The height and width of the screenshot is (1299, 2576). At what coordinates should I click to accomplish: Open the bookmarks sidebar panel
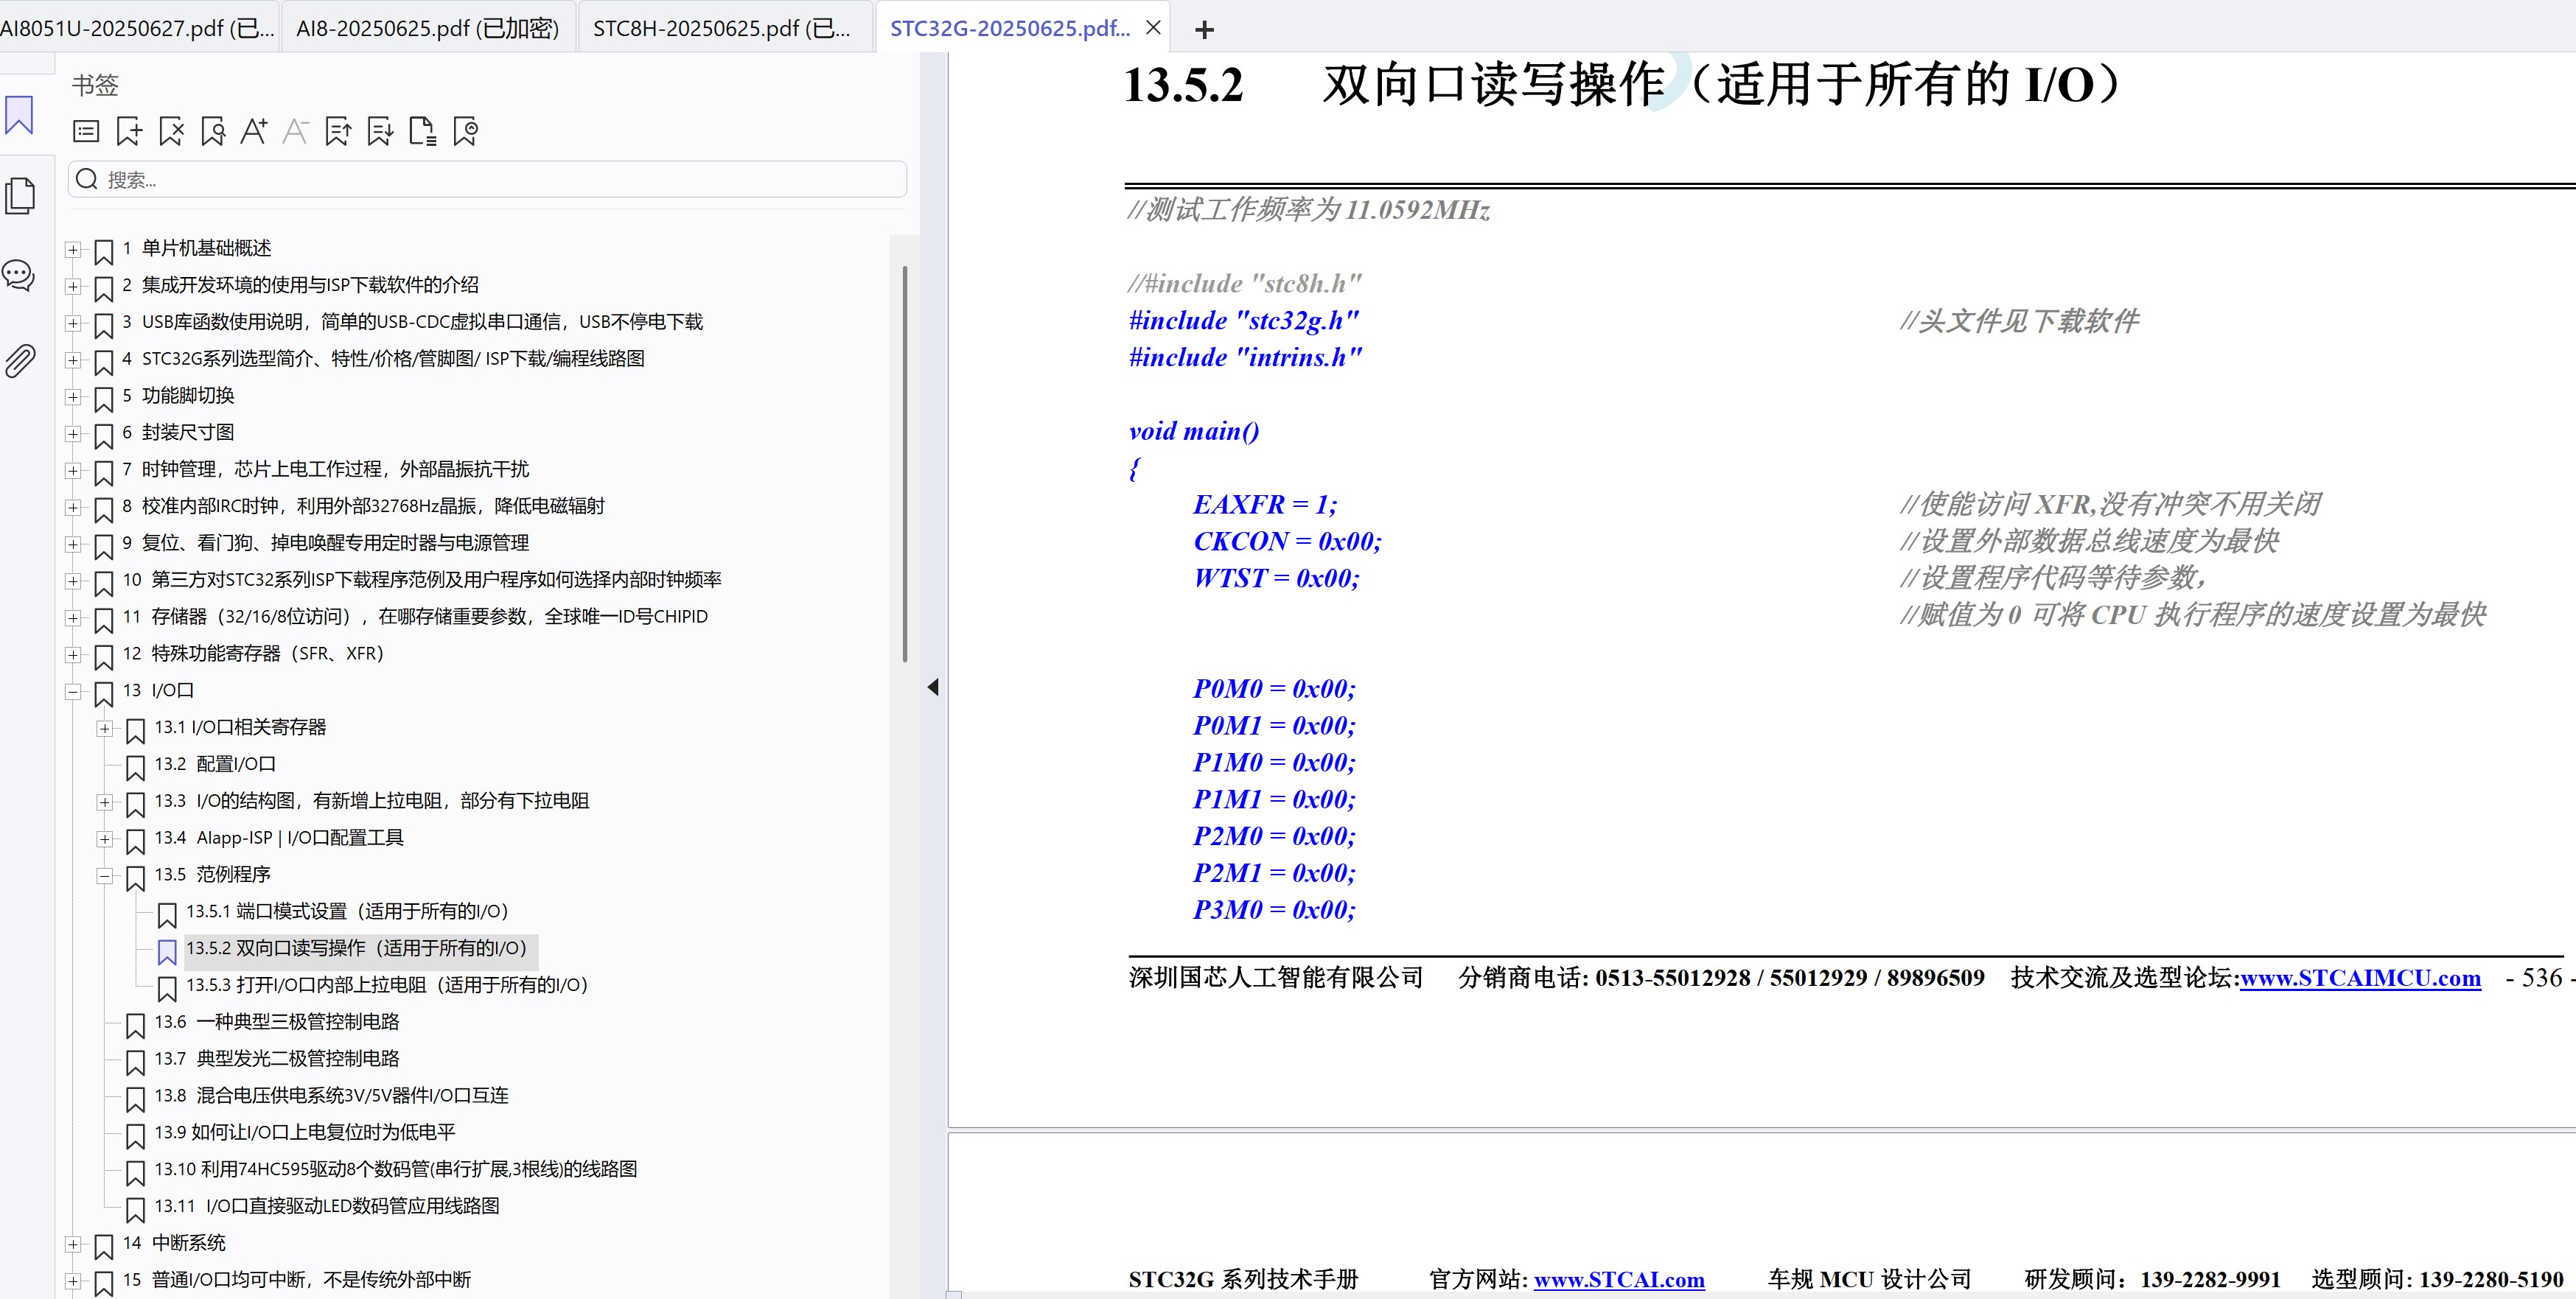pos(19,115)
